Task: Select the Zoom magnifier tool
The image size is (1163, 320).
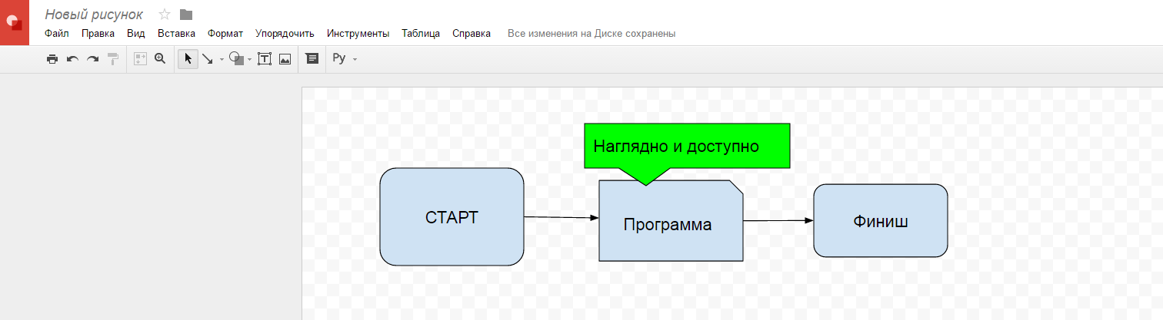Action: click(x=160, y=58)
